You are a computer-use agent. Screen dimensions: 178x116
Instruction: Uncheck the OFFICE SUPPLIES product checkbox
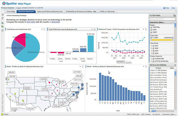[154, 61]
